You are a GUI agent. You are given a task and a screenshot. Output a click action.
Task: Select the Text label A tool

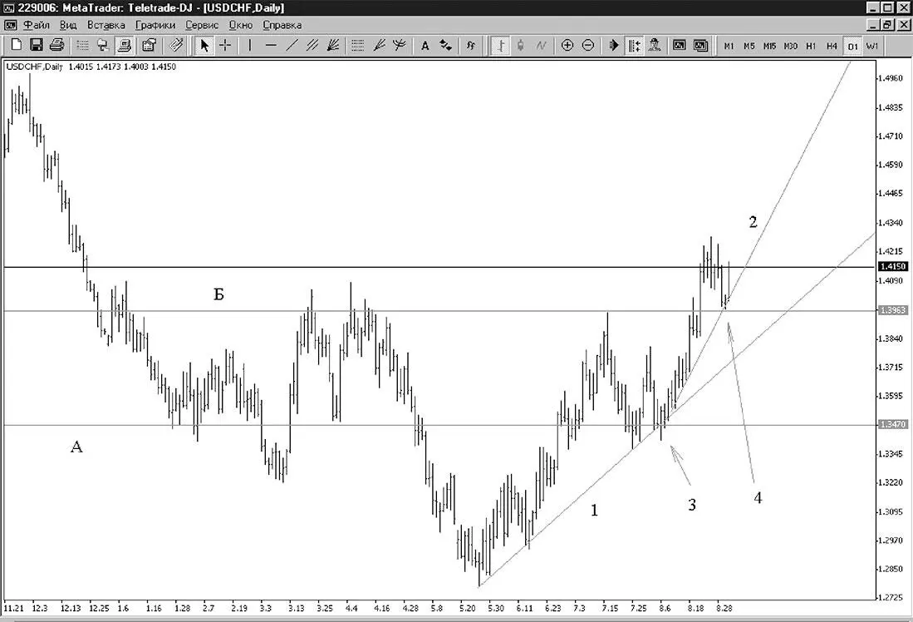pos(425,45)
